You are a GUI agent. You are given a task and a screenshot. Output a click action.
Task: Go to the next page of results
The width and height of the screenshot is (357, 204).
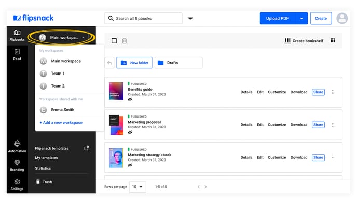pyautogui.click(x=205, y=187)
